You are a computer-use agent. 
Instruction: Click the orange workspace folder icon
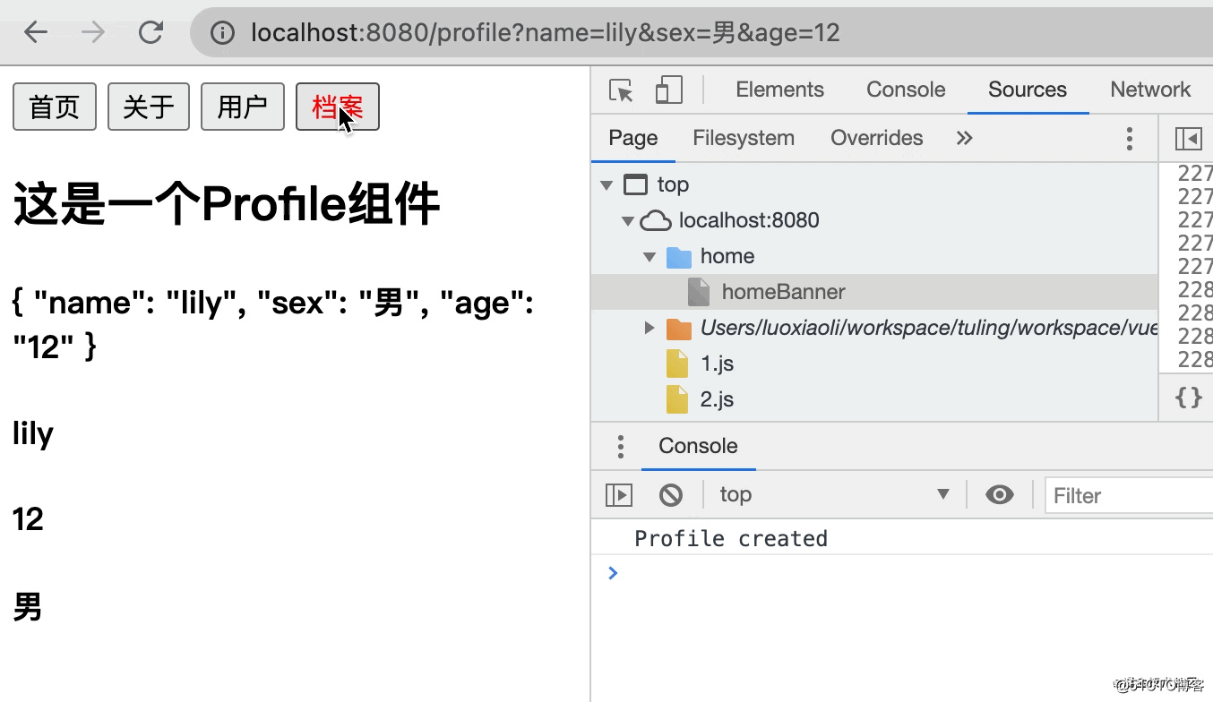680,329
